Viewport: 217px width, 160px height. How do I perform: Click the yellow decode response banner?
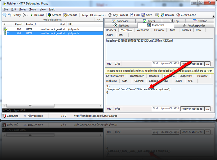[159, 71]
